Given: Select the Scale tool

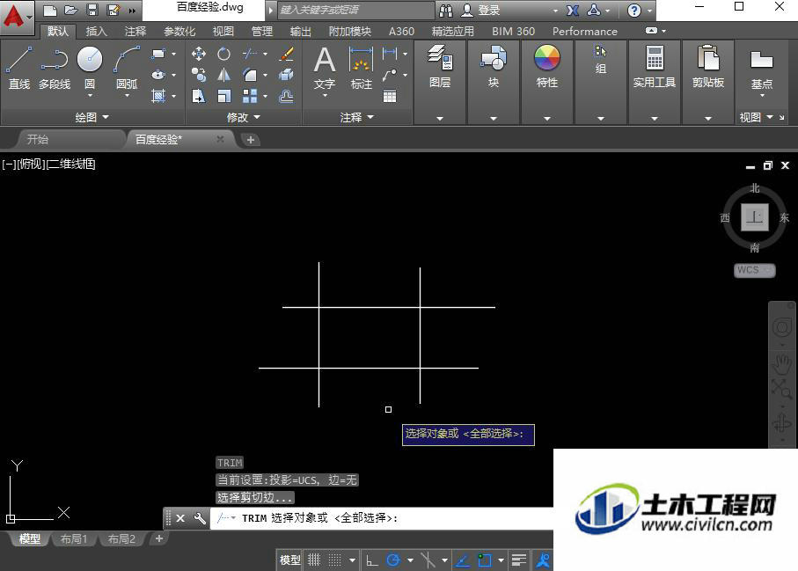Looking at the screenshot, I should tap(224, 96).
